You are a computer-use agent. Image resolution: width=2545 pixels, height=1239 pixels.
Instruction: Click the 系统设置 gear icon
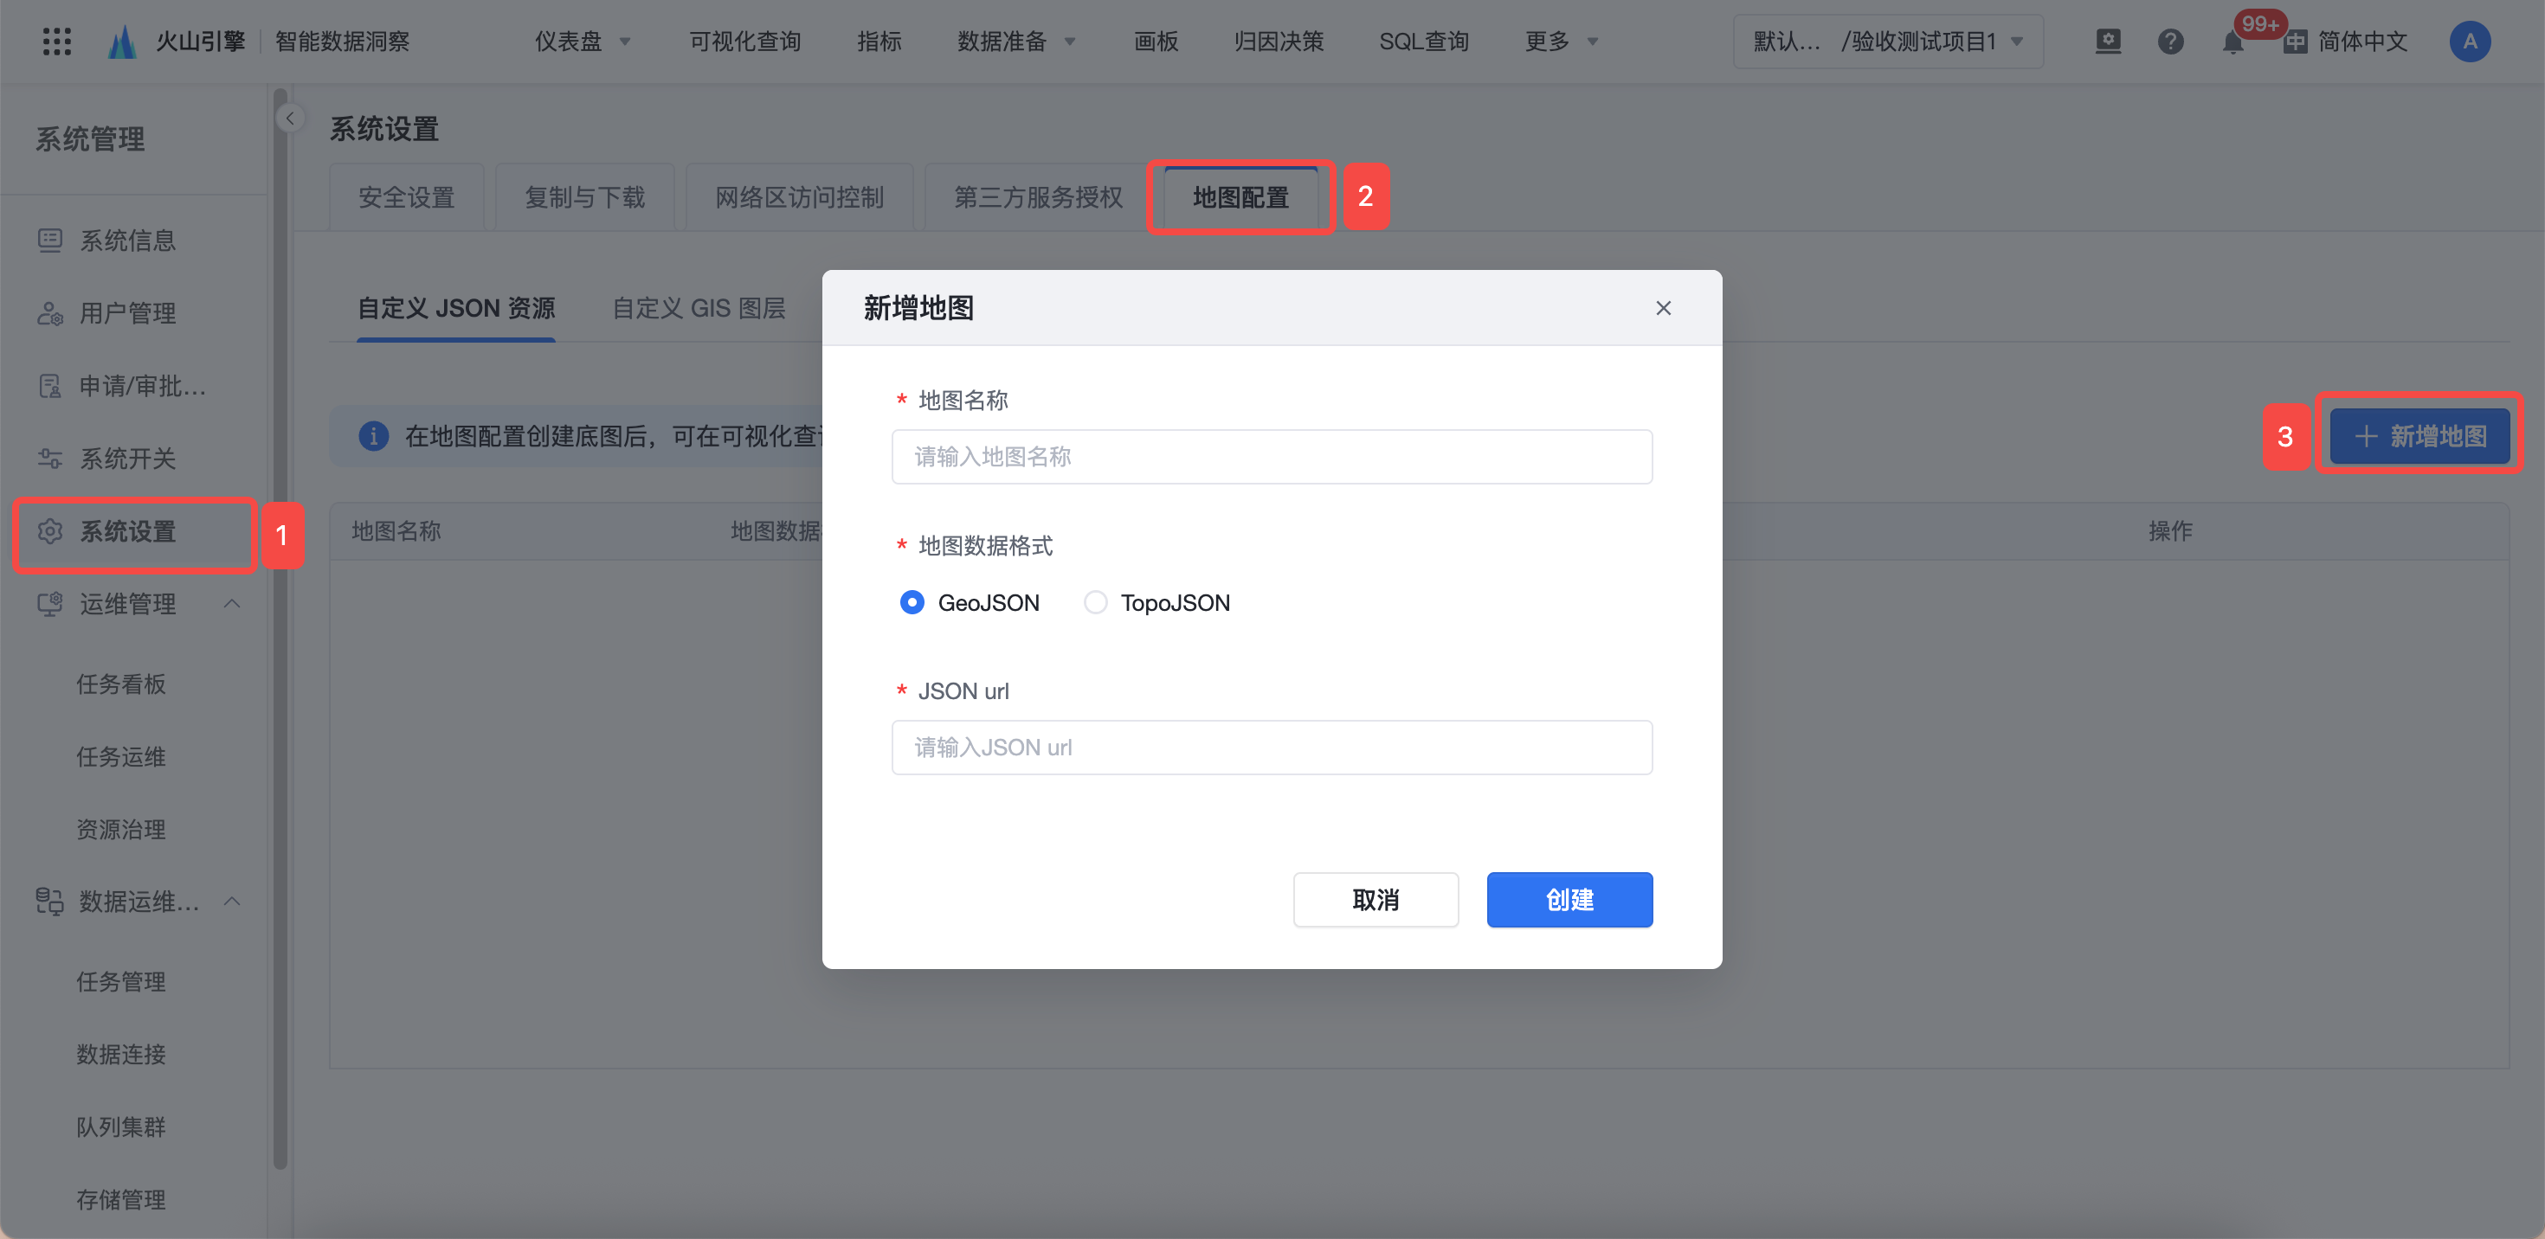(49, 531)
